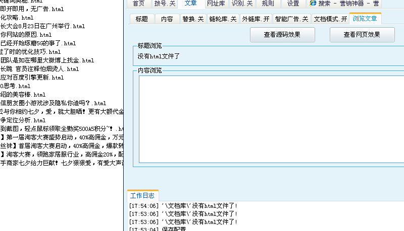Select the 文档模式.开 sub-tab
This screenshot has width=404, height=231.
click(x=330, y=19)
